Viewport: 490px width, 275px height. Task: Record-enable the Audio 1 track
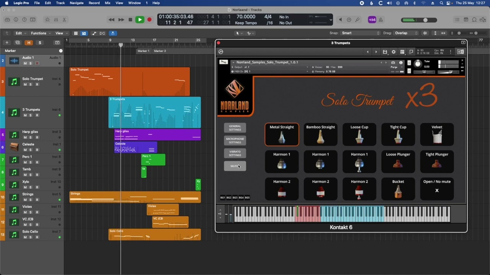tap(37, 63)
